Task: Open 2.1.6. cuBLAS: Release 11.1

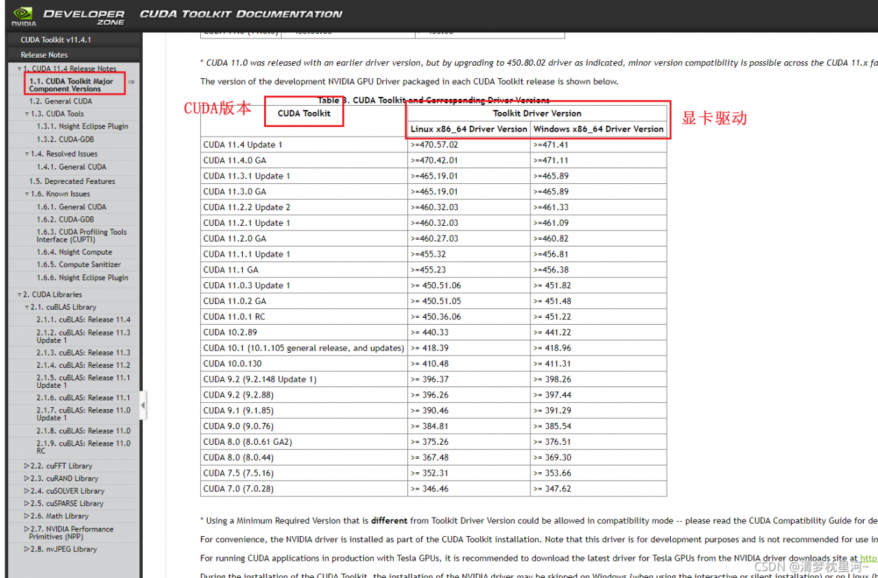Action: 83,397
